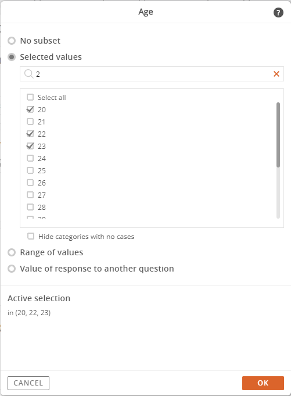Enable Hide categories with no cases
Screen dimensions: 291x396
(x=31, y=237)
